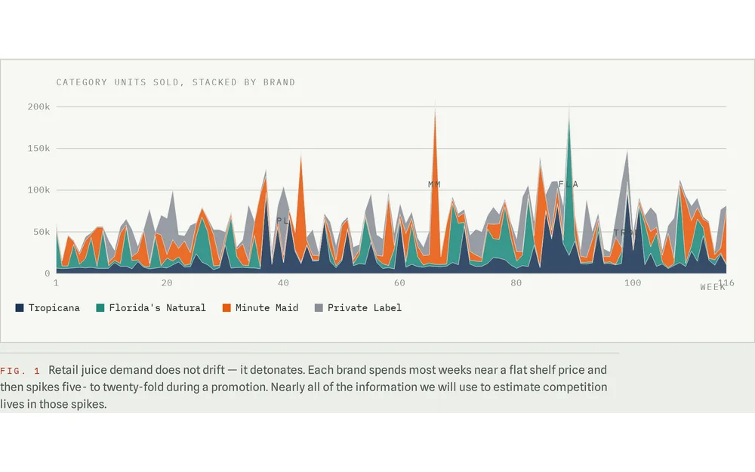
Task: Click the 100k y-axis label
Action: tap(39, 190)
